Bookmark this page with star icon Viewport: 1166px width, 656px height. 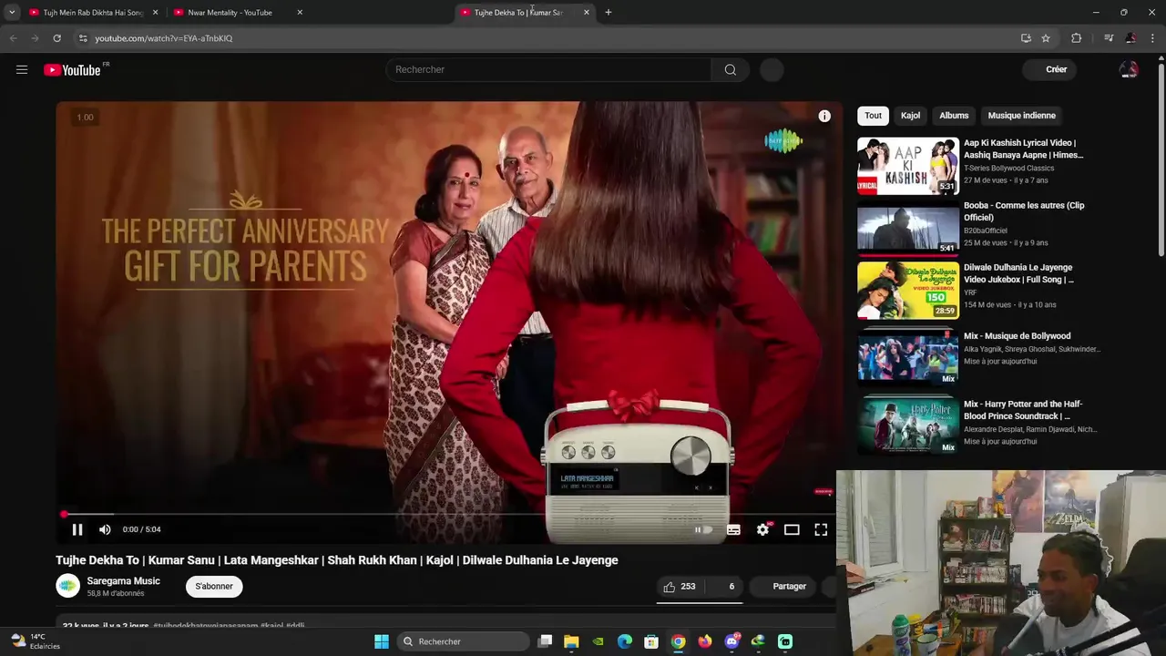coord(1046,38)
